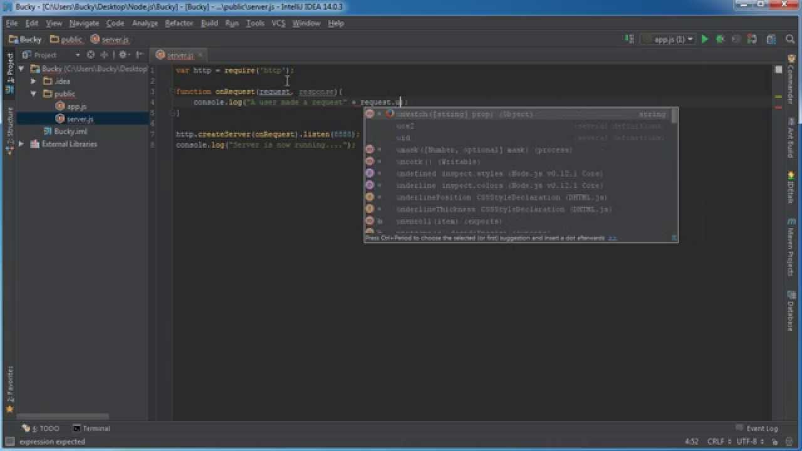Toggle the Favorites side tab
802x451 pixels.
pyautogui.click(x=9, y=390)
